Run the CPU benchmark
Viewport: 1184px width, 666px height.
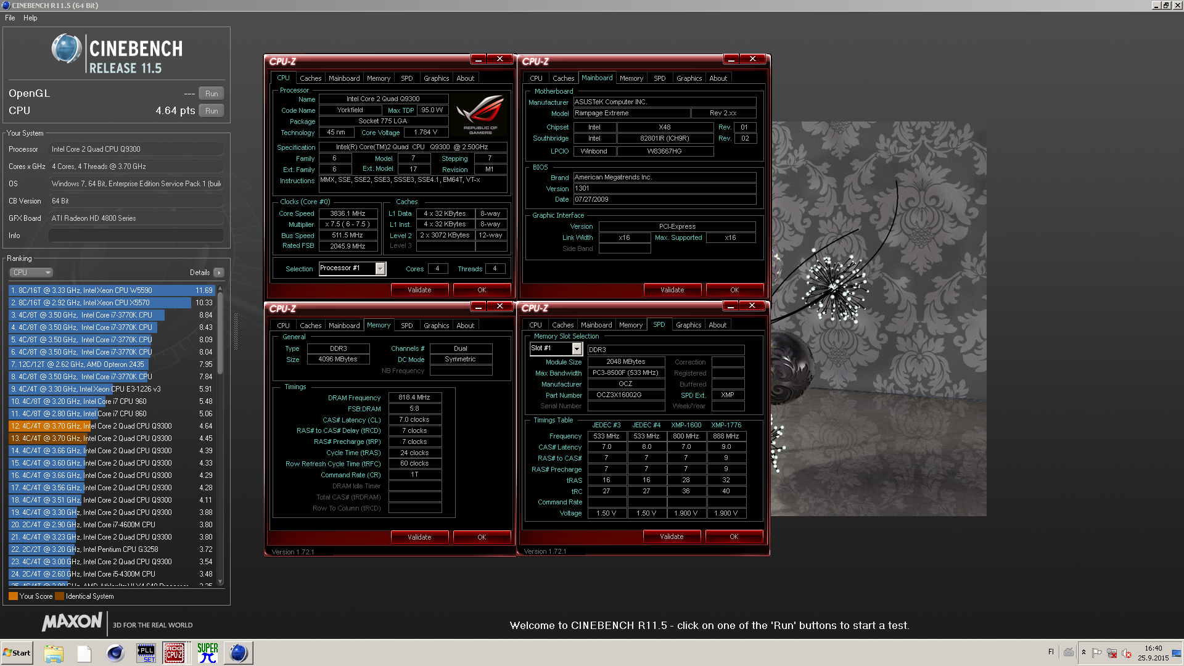click(212, 111)
